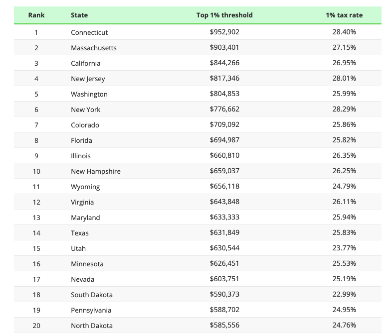Click California's $844,266 threshold value
390x333 pixels.
point(225,63)
